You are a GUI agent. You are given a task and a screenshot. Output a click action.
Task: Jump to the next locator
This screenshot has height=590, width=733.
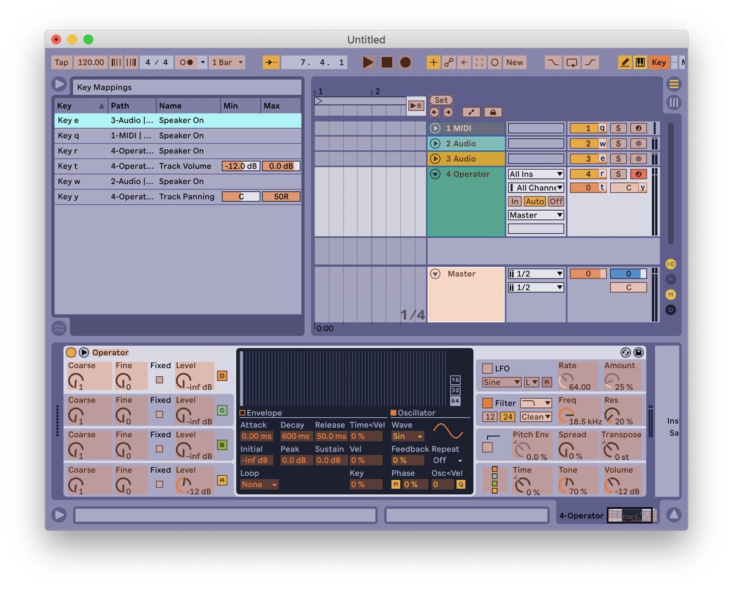[448, 112]
